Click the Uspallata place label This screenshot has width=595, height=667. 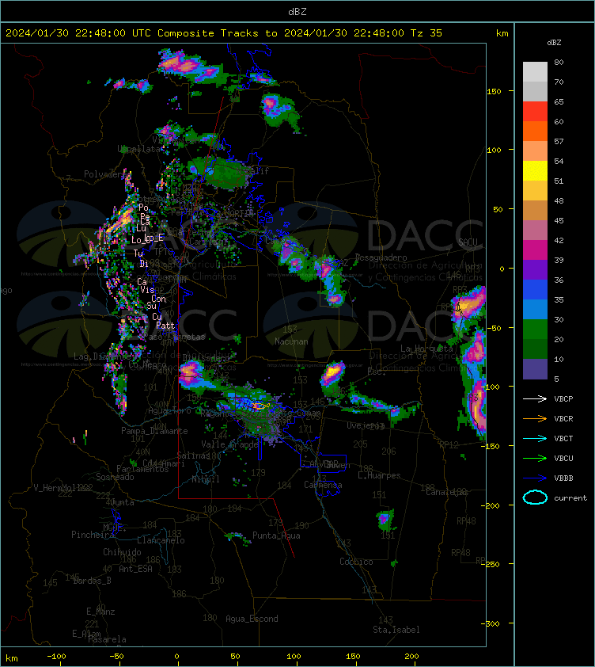tap(139, 148)
